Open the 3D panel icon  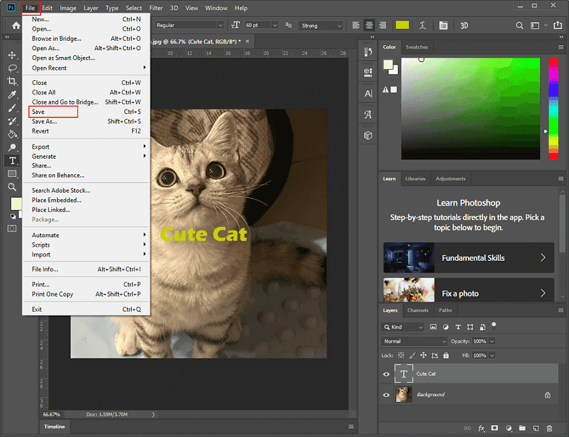[x=368, y=135]
